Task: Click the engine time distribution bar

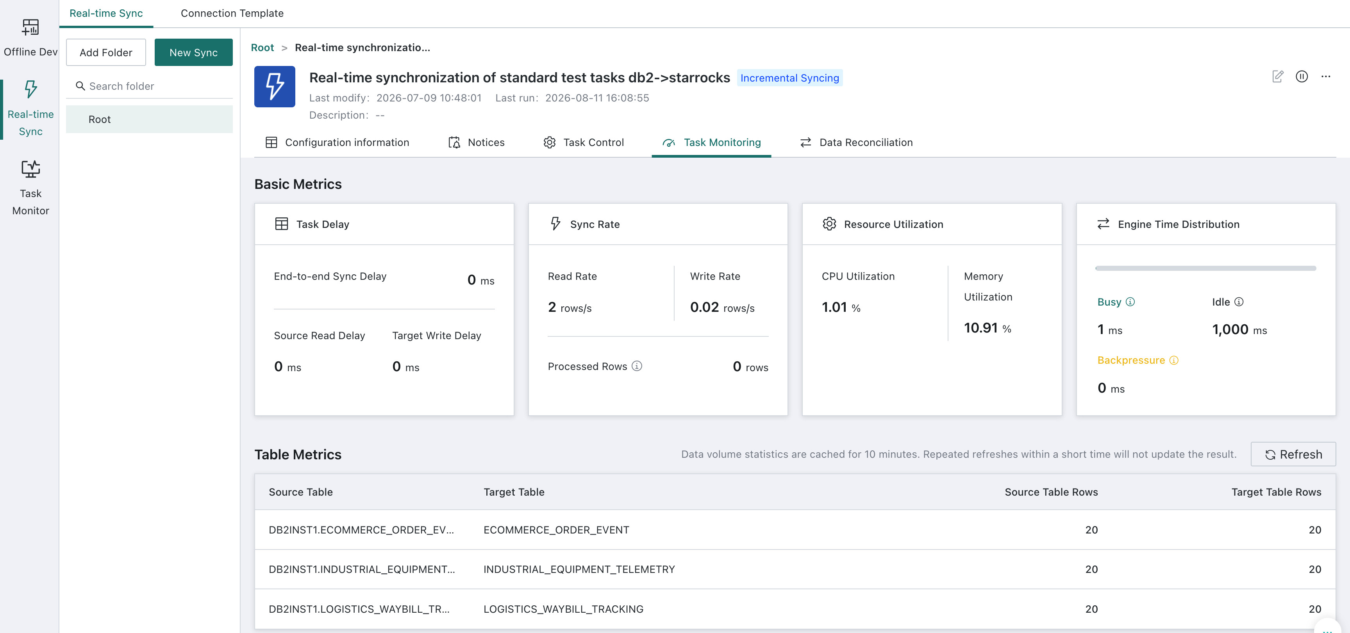Action: pyautogui.click(x=1205, y=268)
